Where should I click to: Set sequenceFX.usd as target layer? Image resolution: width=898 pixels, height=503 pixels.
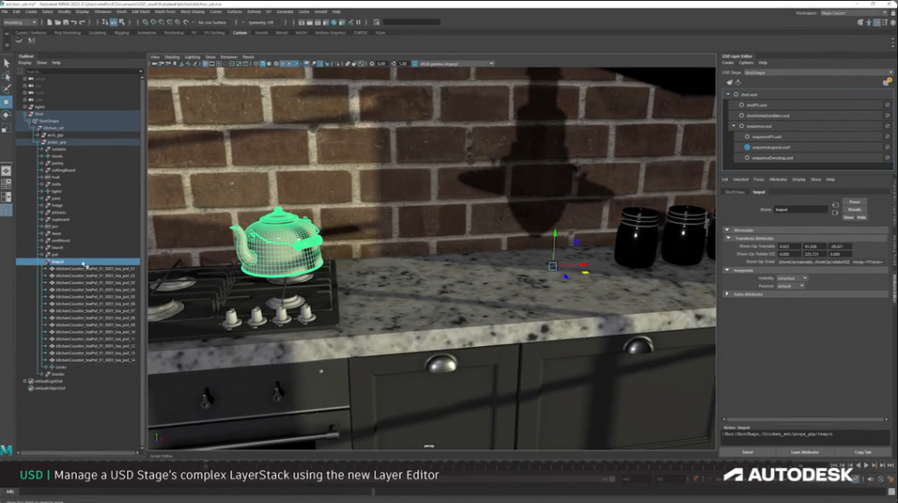pos(747,137)
